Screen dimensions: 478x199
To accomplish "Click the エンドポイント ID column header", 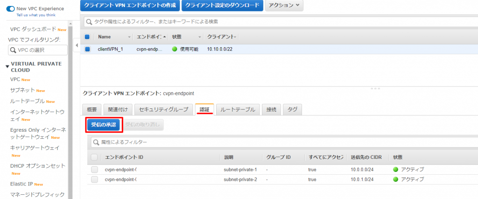I will (x=124, y=157).
